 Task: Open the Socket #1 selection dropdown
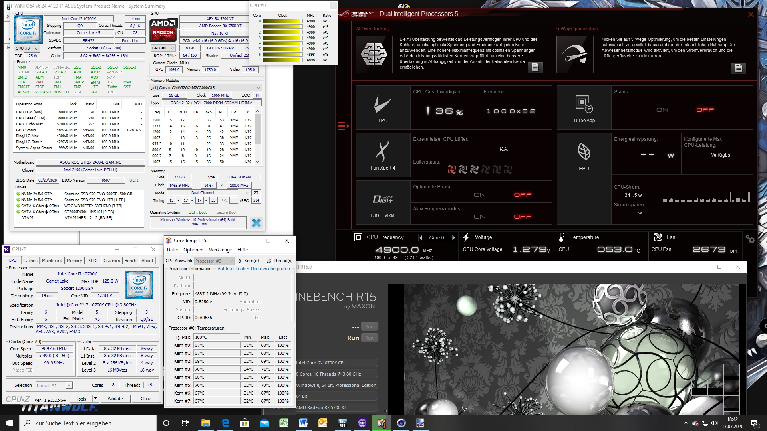[x=69, y=386]
